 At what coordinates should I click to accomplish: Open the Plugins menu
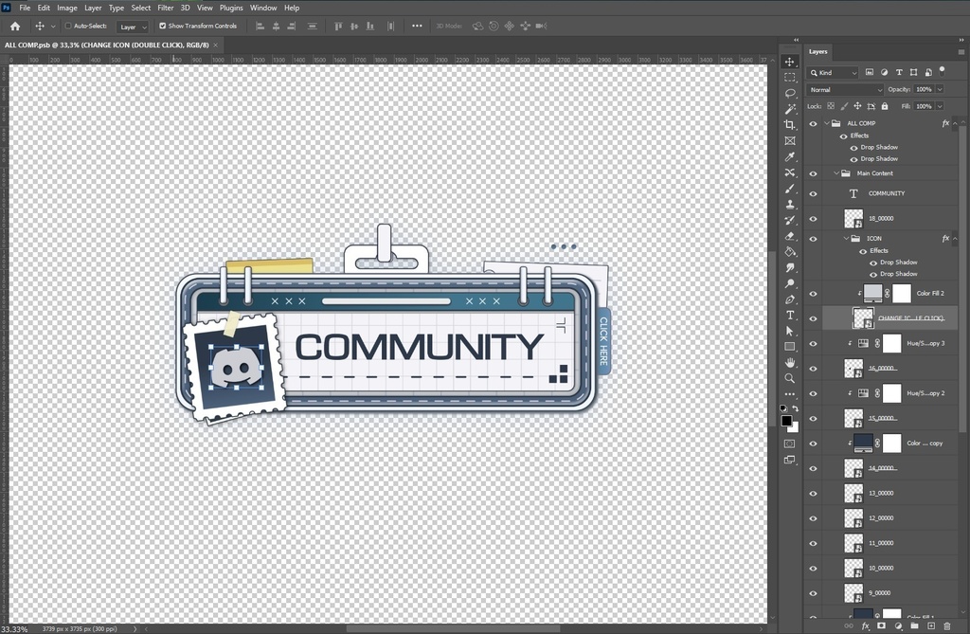pyautogui.click(x=231, y=8)
